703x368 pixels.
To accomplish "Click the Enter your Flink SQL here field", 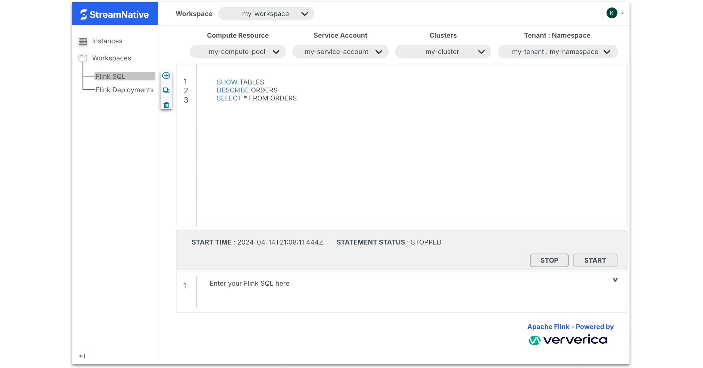I will (249, 283).
